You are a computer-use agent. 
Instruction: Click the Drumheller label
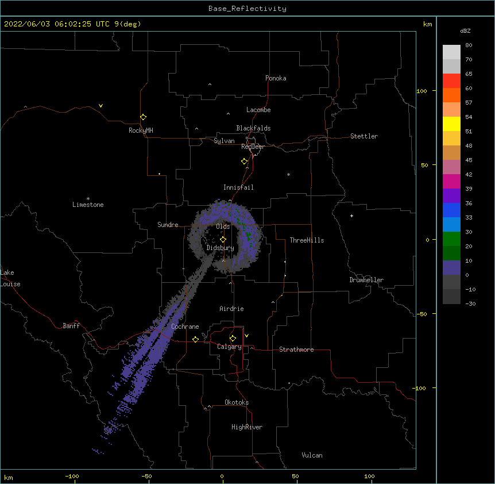coord(366,280)
